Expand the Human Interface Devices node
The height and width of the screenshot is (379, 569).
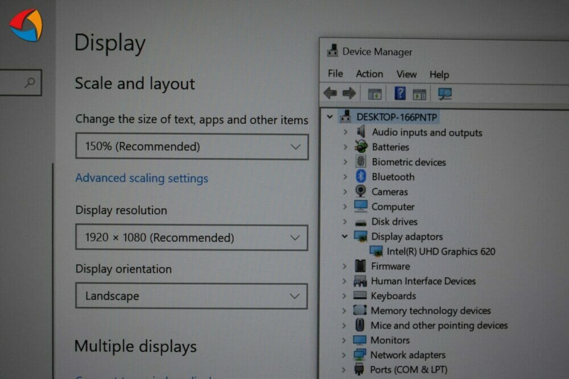(344, 281)
